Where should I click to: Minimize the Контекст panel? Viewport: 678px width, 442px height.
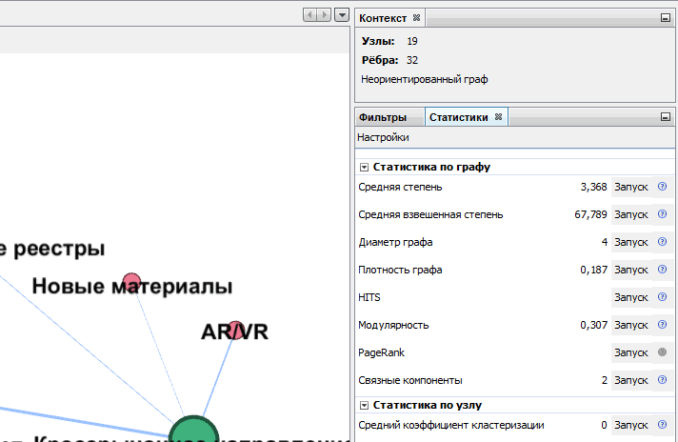(666, 18)
